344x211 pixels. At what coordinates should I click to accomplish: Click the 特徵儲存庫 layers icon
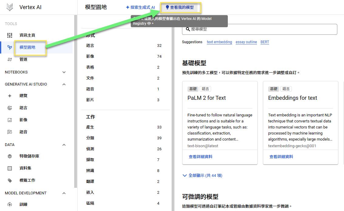(x=10, y=156)
